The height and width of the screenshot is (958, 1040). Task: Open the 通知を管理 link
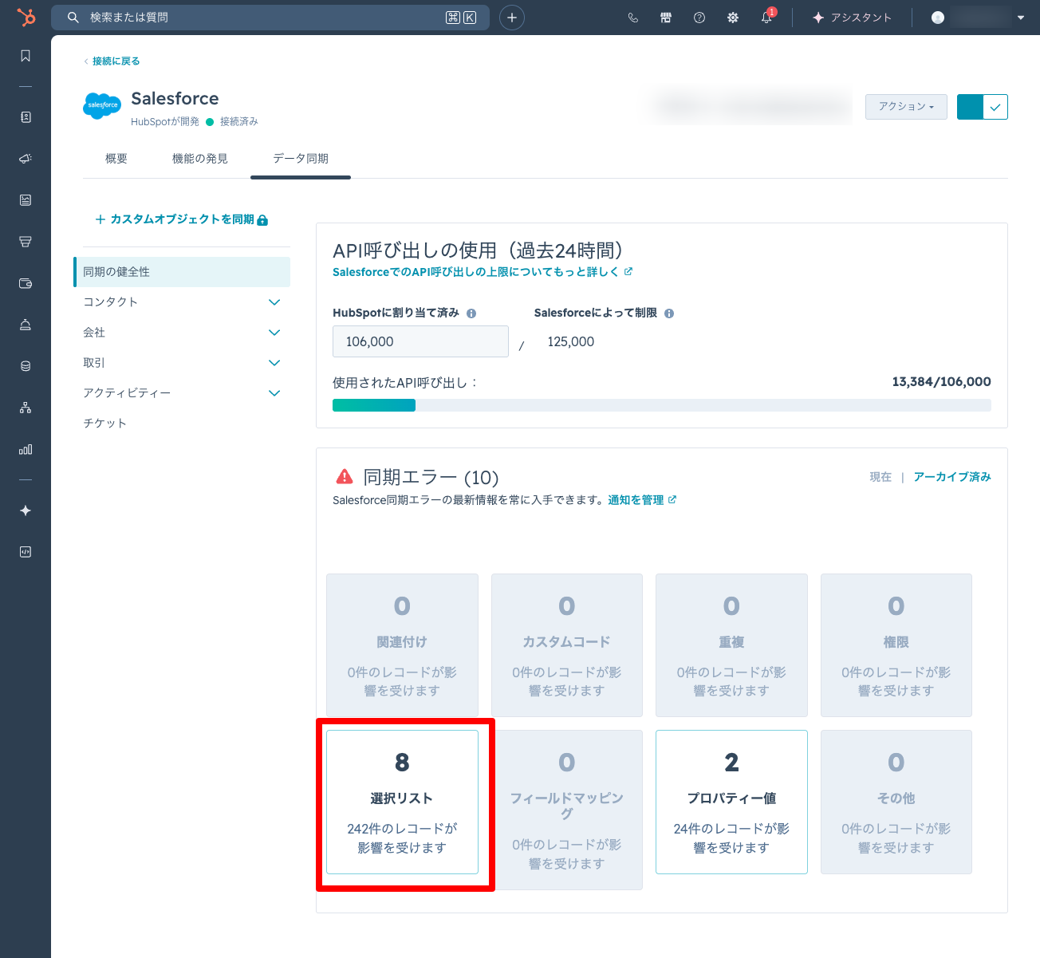pyautogui.click(x=642, y=500)
